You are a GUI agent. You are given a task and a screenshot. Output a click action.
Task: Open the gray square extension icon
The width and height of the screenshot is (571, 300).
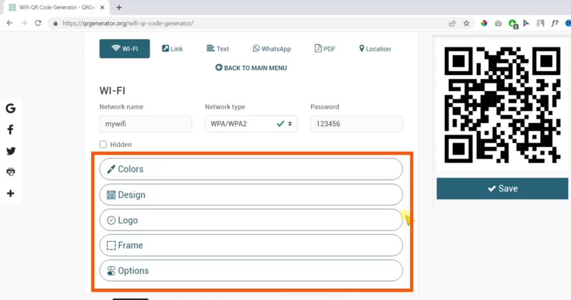(x=540, y=23)
